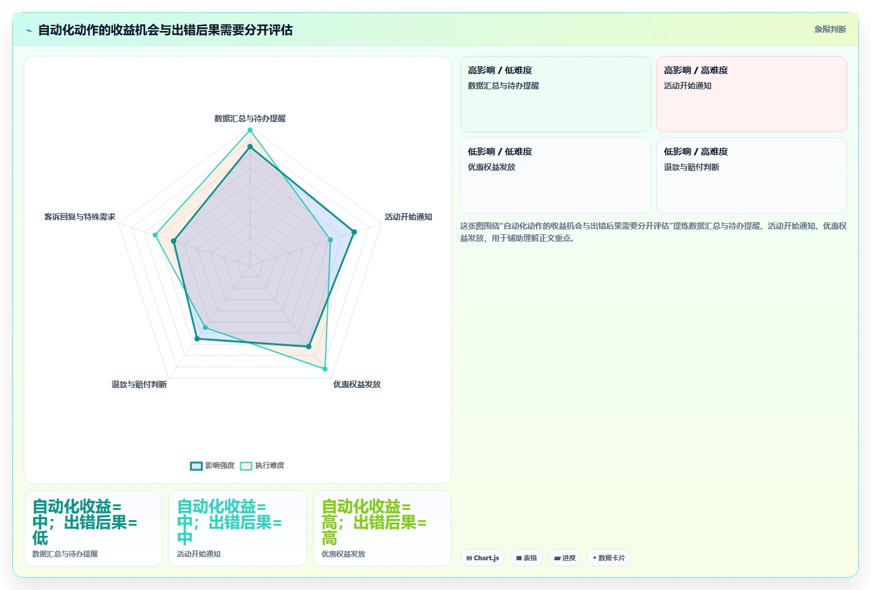This screenshot has height=590, width=871.
Task: Select the 进度 tag
Action: coord(564,558)
